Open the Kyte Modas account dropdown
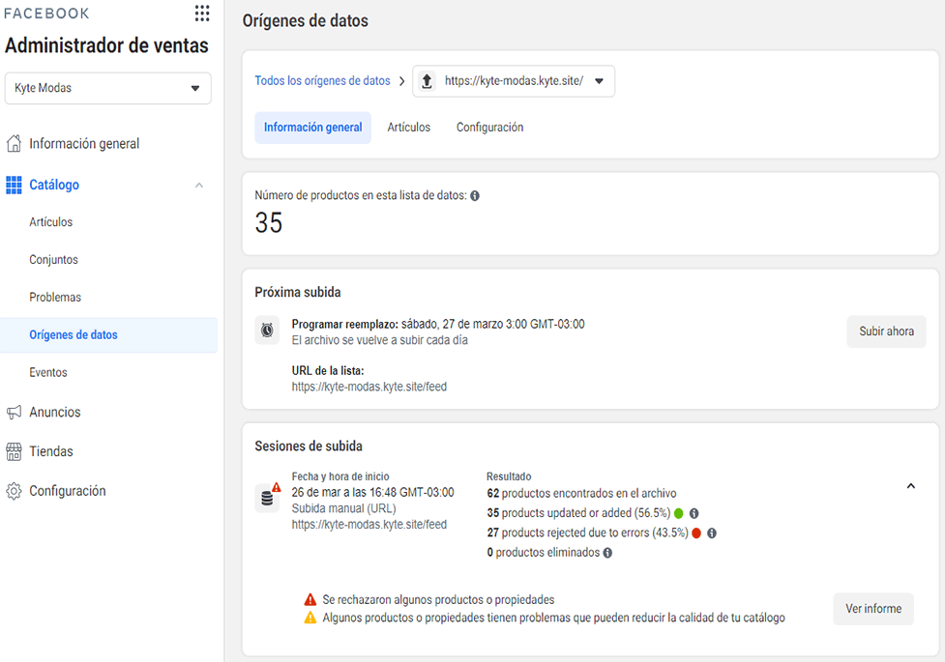Viewport: 945px width, 662px height. coord(108,88)
